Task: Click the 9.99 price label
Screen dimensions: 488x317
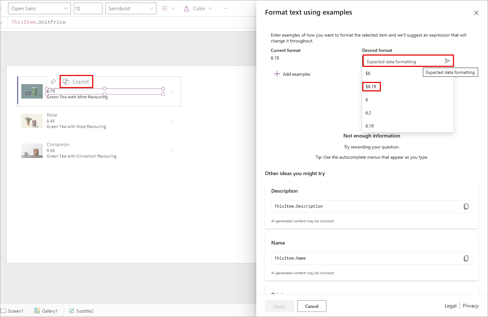Action: tap(51, 151)
